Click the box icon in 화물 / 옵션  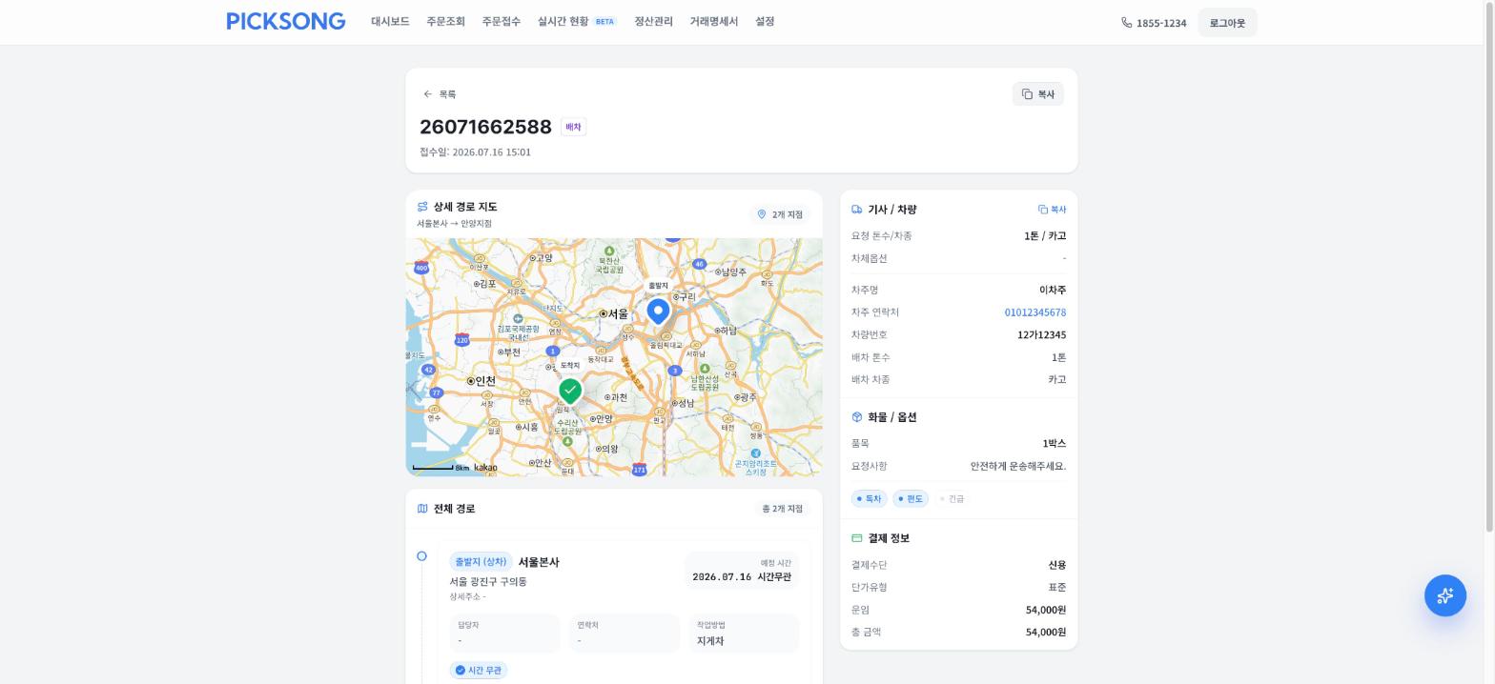point(857,417)
